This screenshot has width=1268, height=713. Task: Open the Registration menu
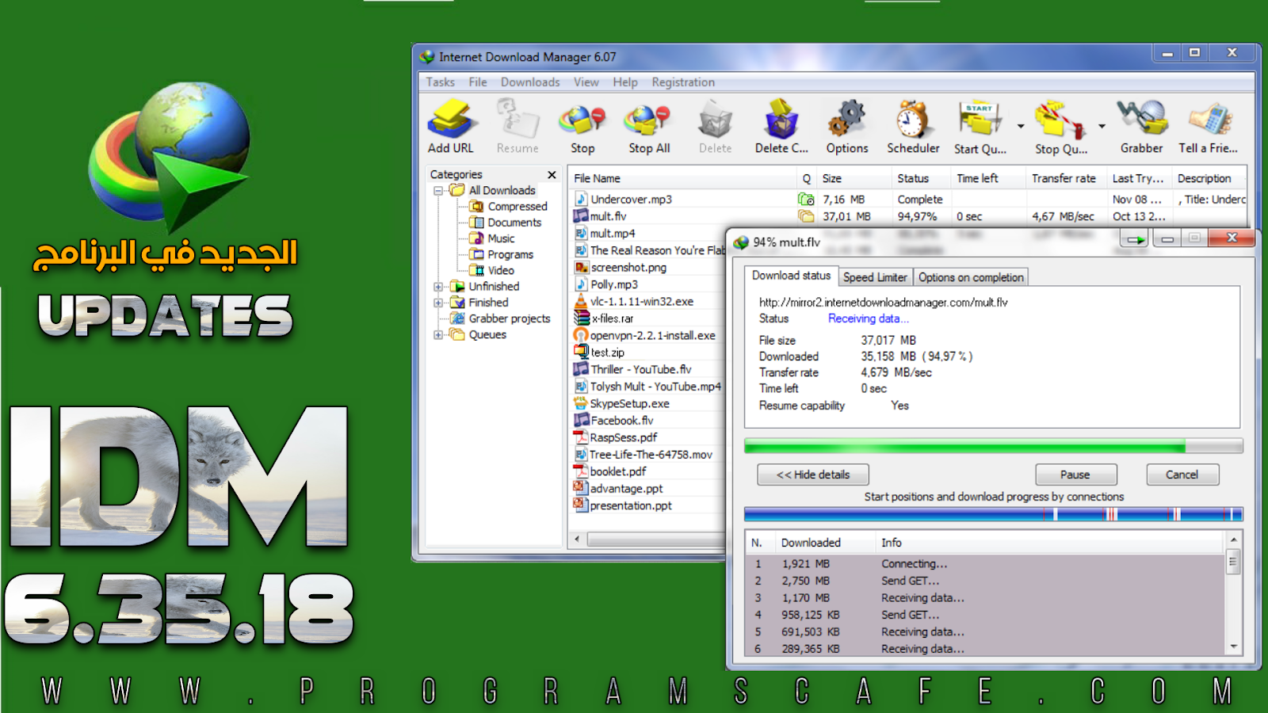(x=683, y=82)
